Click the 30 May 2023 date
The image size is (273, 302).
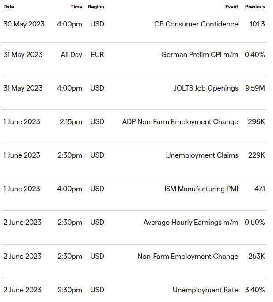24,24
